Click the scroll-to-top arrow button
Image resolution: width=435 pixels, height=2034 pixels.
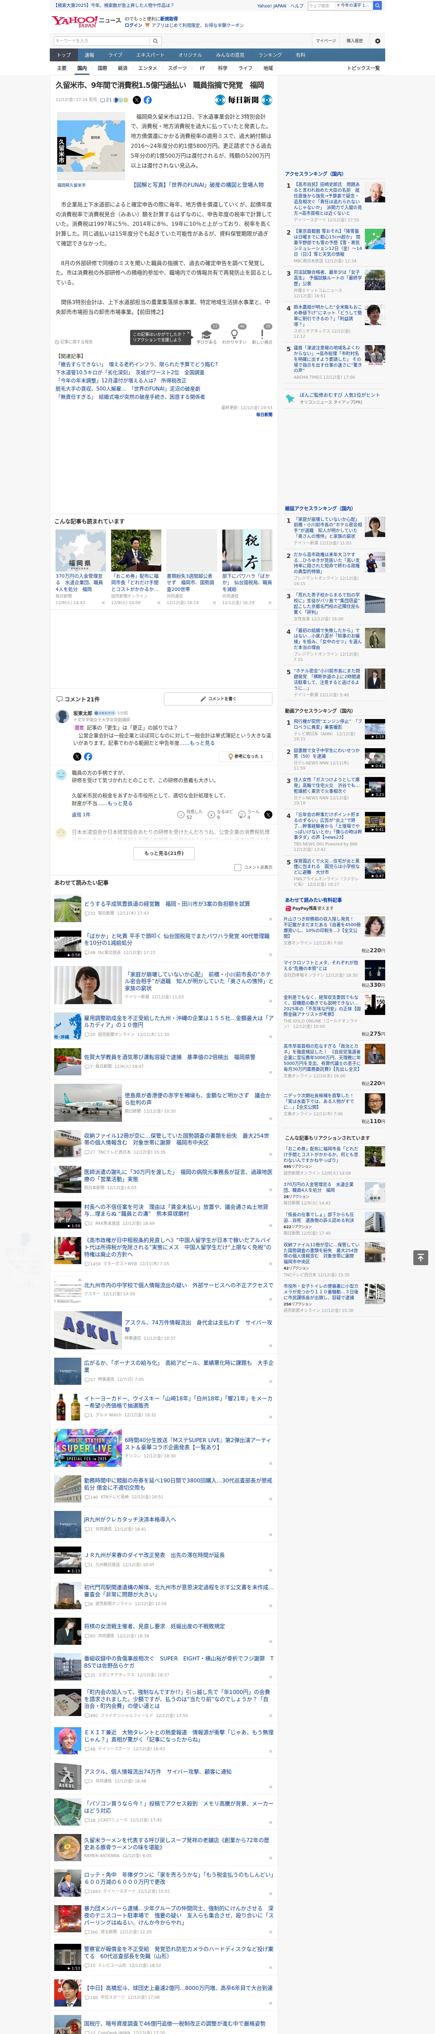point(421,1257)
